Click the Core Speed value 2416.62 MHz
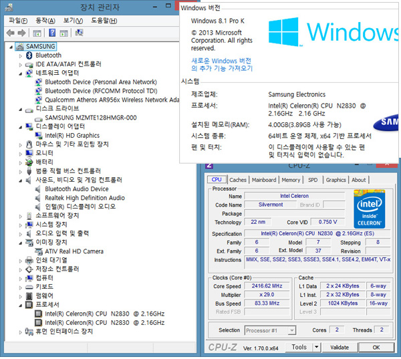This screenshot has width=401, height=359. pos(267,286)
